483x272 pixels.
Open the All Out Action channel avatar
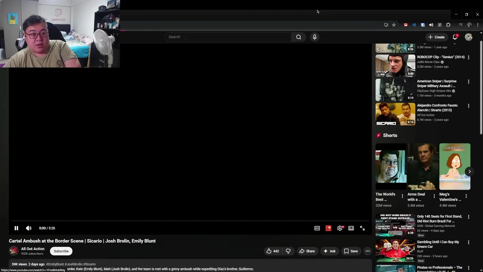pos(14,251)
